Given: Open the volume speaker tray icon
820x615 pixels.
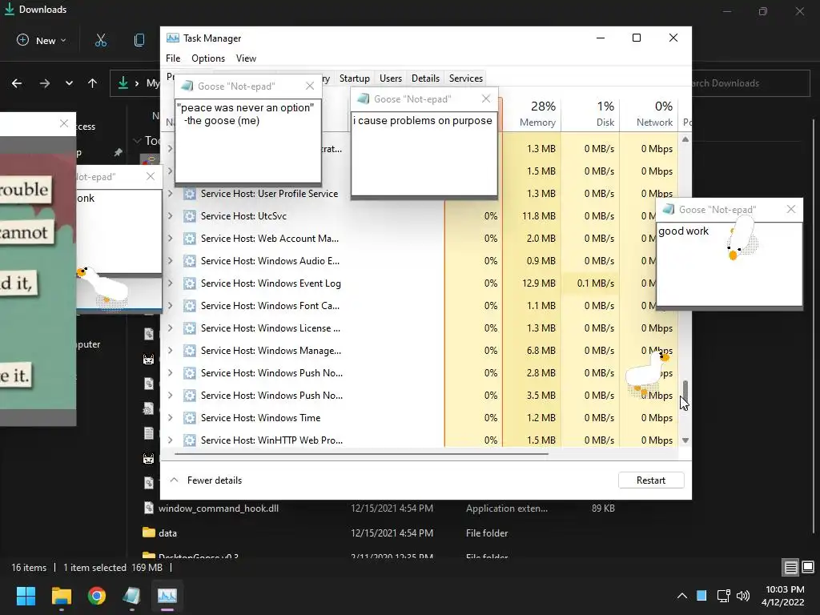Looking at the screenshot, I should 742,596.
